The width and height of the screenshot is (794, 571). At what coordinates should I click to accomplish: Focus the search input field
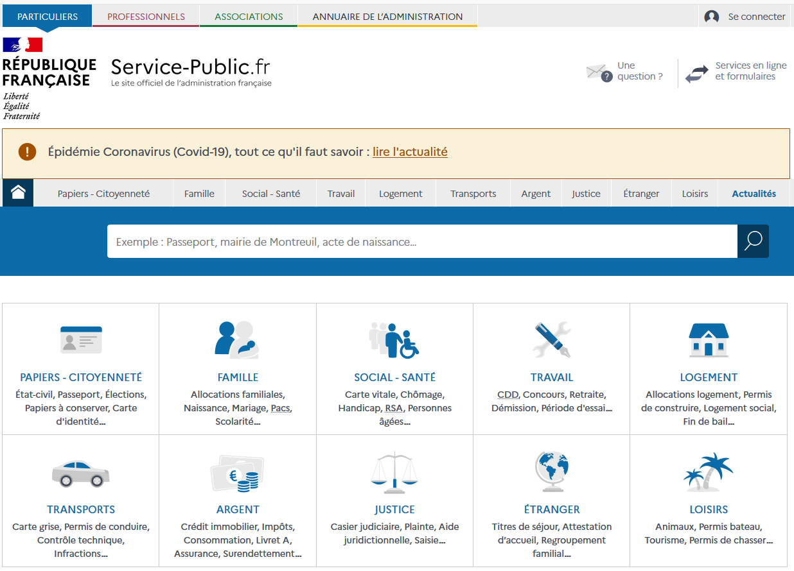point(422,241)
